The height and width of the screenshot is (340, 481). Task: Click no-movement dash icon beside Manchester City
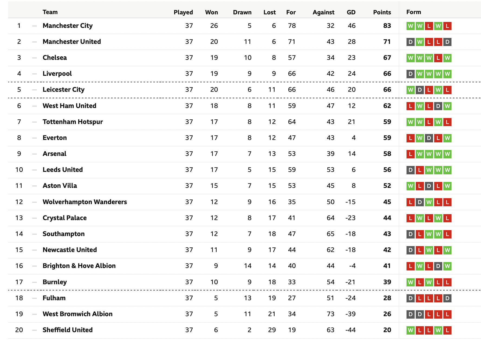(x=34, y=26)
